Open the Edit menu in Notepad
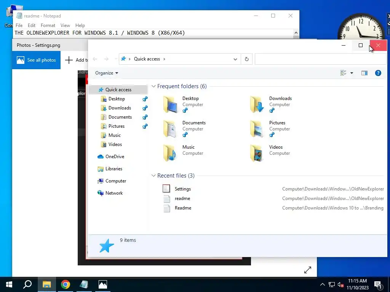390x292 pixels. pos(31,25)
